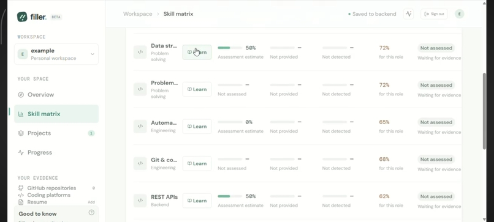The image size is (494, 222).
Task: Click the workspace avatar E in sidebar
Action: (x=22, y=54)
